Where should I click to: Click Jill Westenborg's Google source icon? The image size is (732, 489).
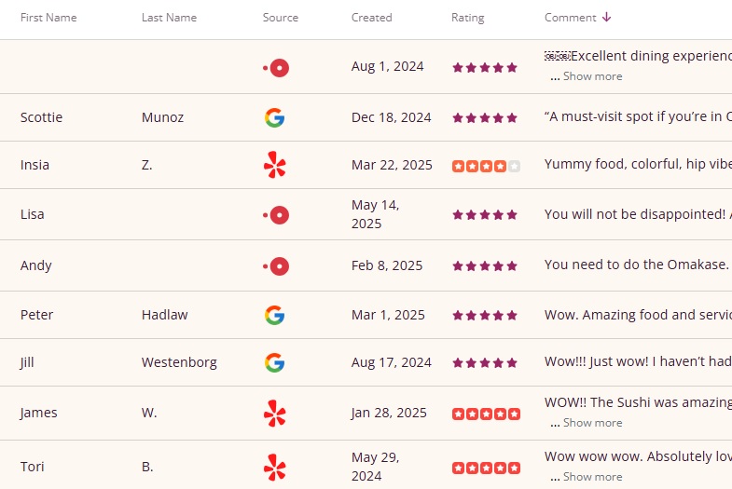pyautogui.click(x=274, y=362)
